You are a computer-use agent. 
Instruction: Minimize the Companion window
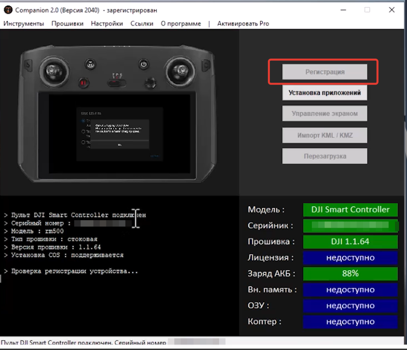coord(343,10)
